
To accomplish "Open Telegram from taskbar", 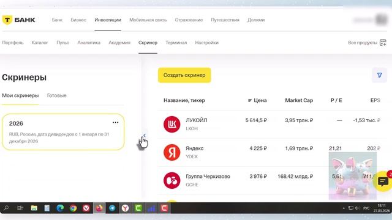I will tap(112, 208).
